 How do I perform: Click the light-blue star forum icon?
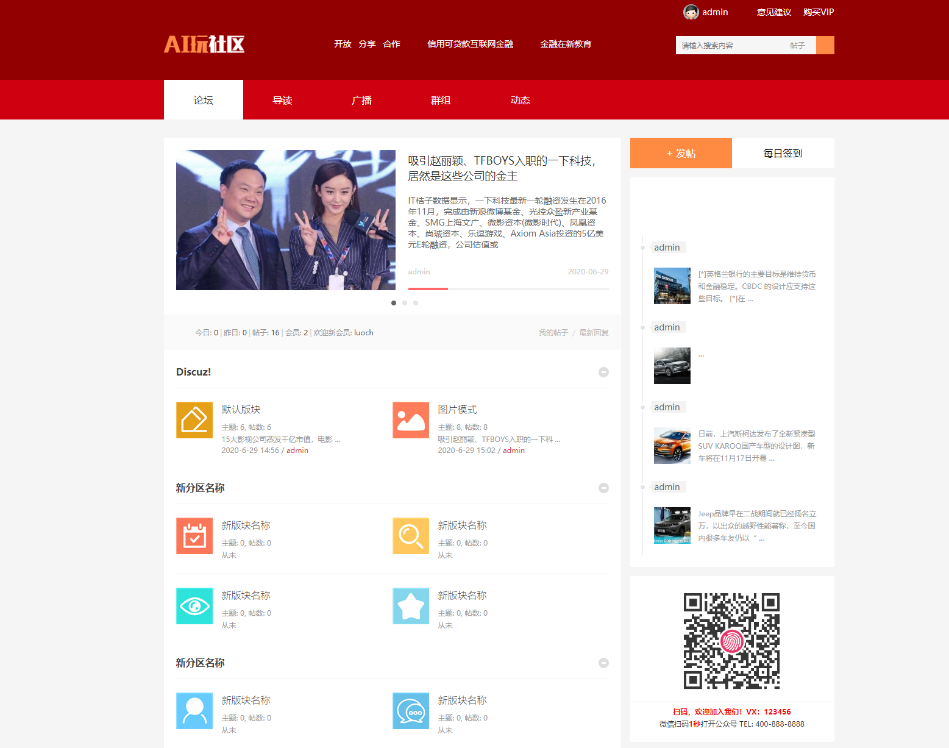click(x=410, y=606)
